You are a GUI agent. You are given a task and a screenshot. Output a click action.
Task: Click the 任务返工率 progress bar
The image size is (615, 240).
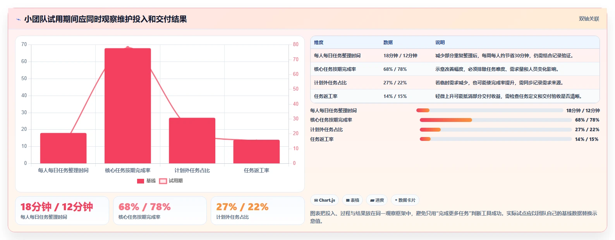(496, 139)
